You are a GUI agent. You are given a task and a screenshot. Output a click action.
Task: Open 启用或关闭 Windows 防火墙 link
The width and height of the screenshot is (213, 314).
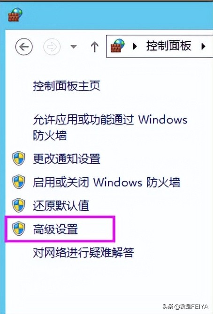(x=106, y=182)
